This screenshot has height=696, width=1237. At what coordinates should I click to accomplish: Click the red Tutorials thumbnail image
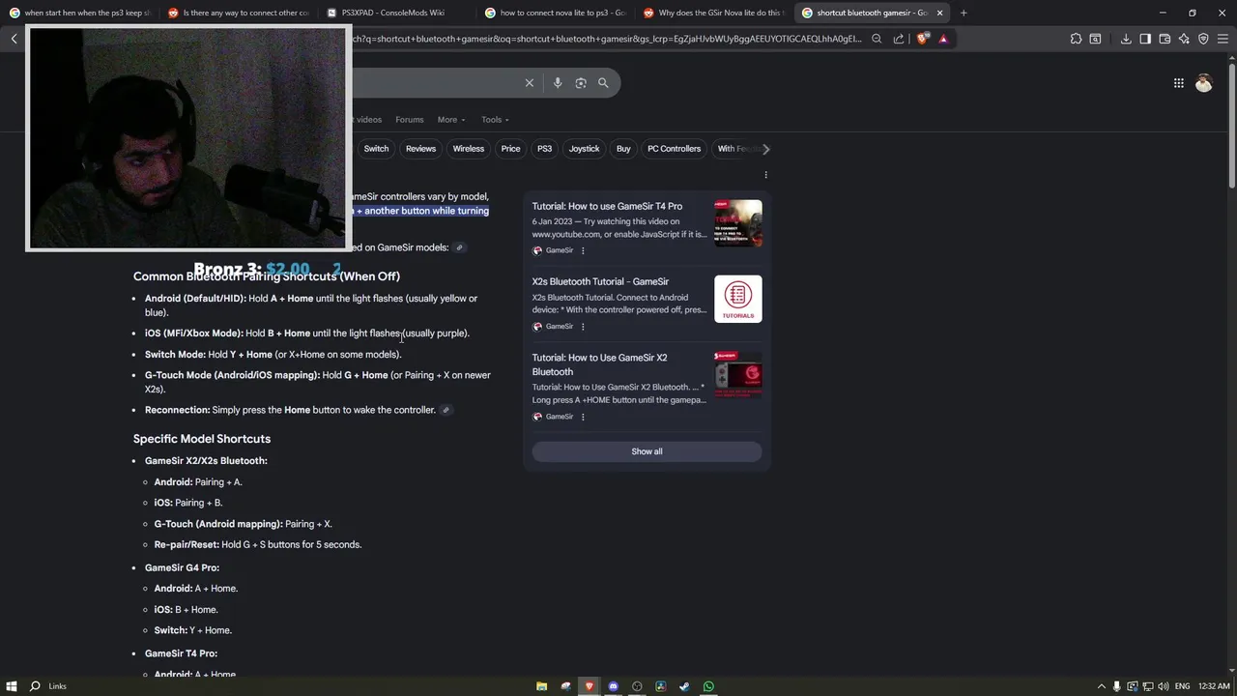[738, 299]
